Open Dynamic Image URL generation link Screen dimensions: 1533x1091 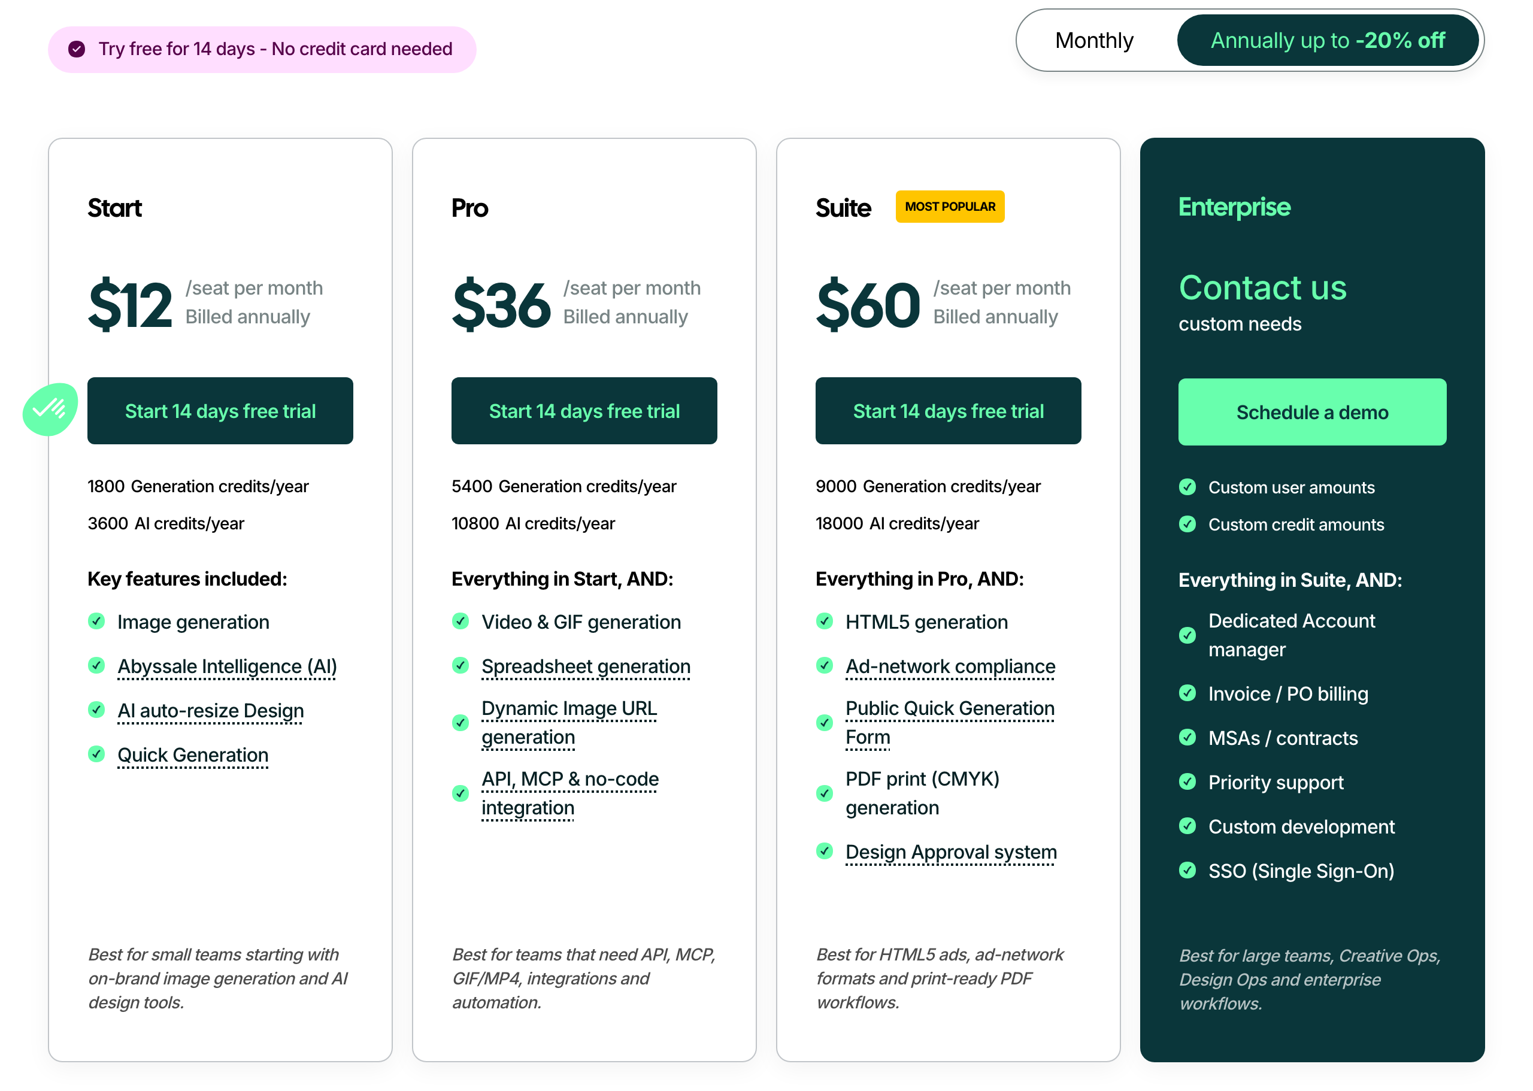coord(569,723)
